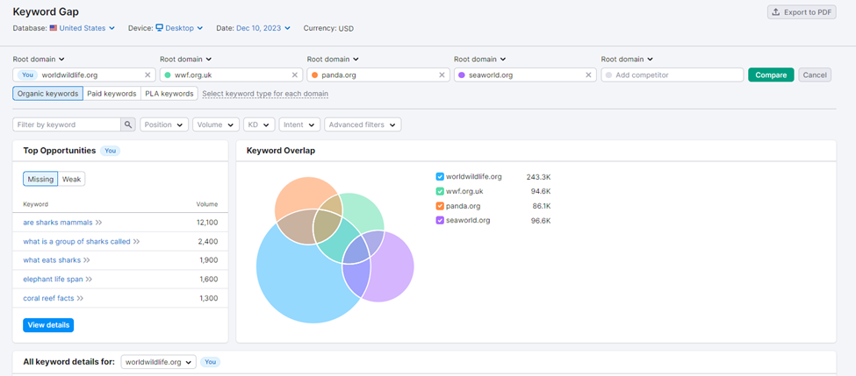856x376 pixels.
Task: Click Select keyword type for each domain
Action: (265, 94)
